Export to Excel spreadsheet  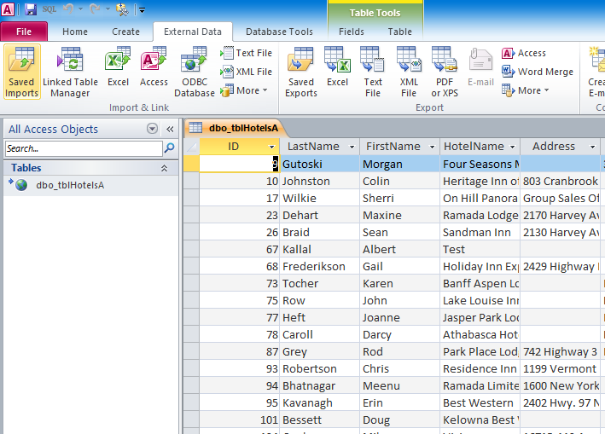click(337, 67)
